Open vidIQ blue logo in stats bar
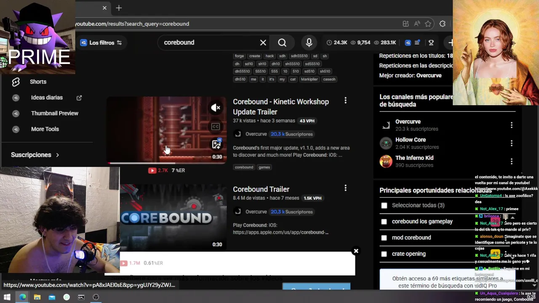This screenshot has height=303, width=539. point(408,43)
